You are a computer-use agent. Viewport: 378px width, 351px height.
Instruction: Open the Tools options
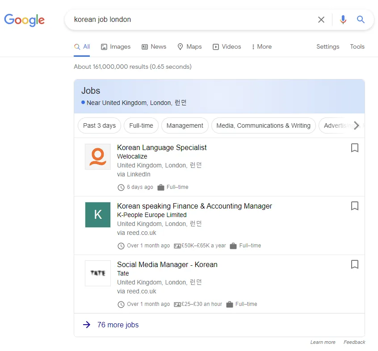pos(357,46)
